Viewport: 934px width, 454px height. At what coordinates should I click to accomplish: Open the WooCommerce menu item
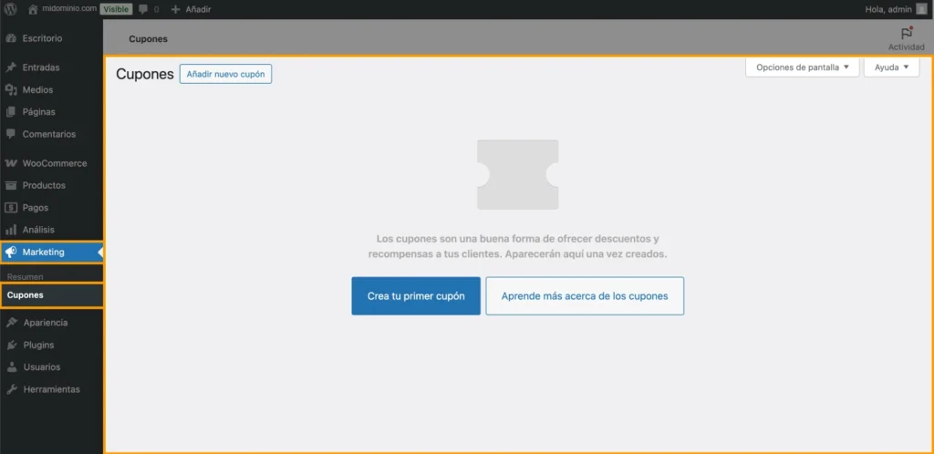tap(51, 163)
